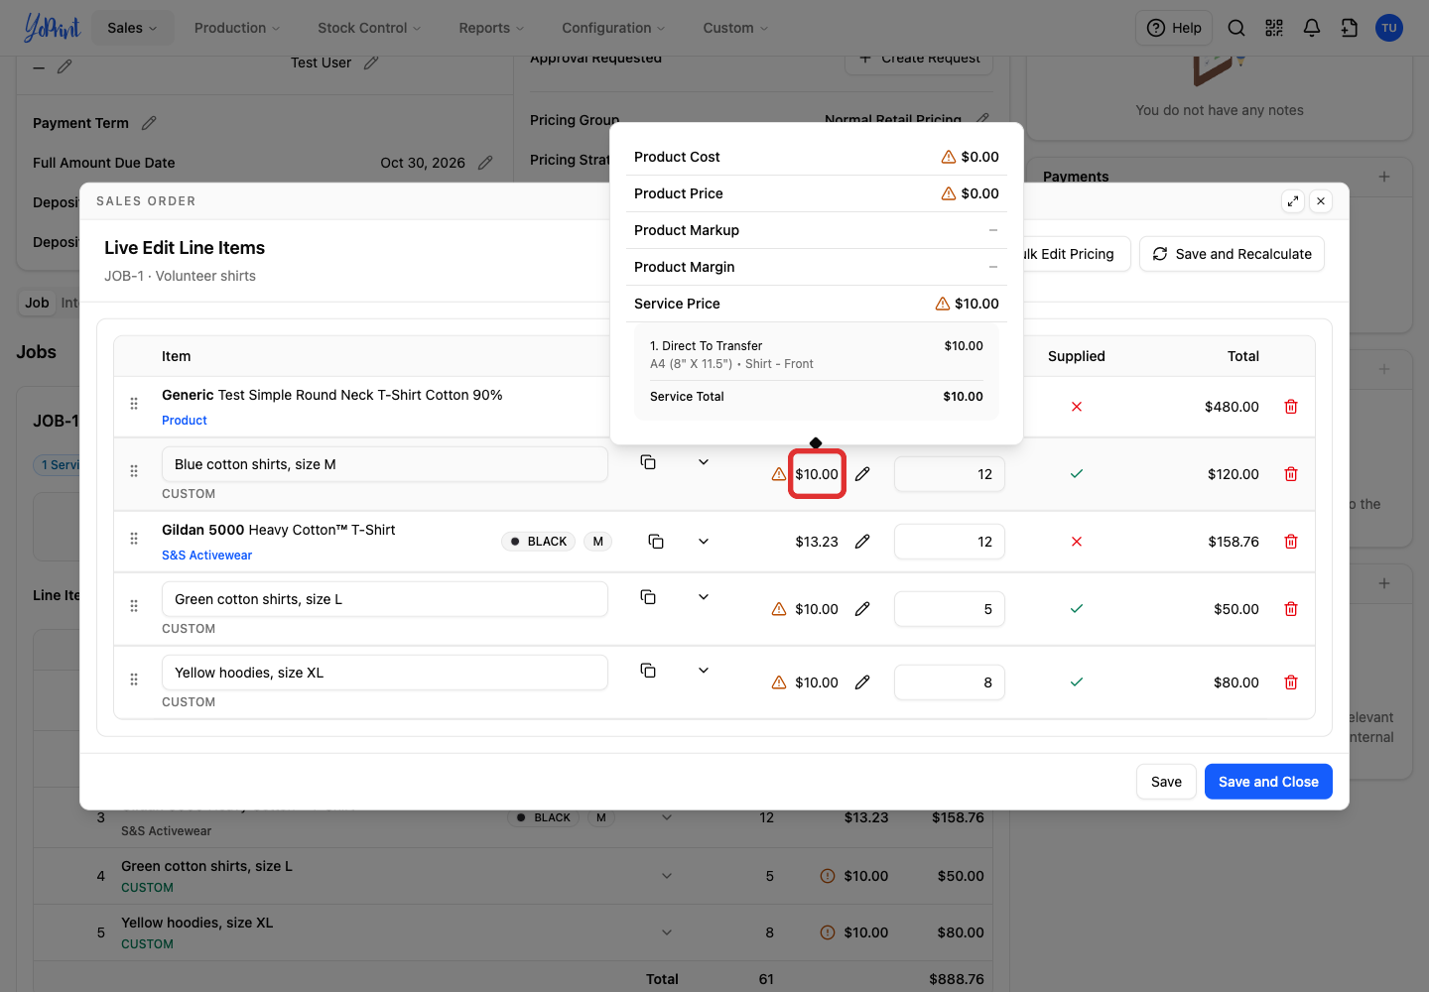Viewport: 1429px width, 992px height.
Task: Open the Stock Control menu
Action: pyautogui.click(x=369, y=28)
